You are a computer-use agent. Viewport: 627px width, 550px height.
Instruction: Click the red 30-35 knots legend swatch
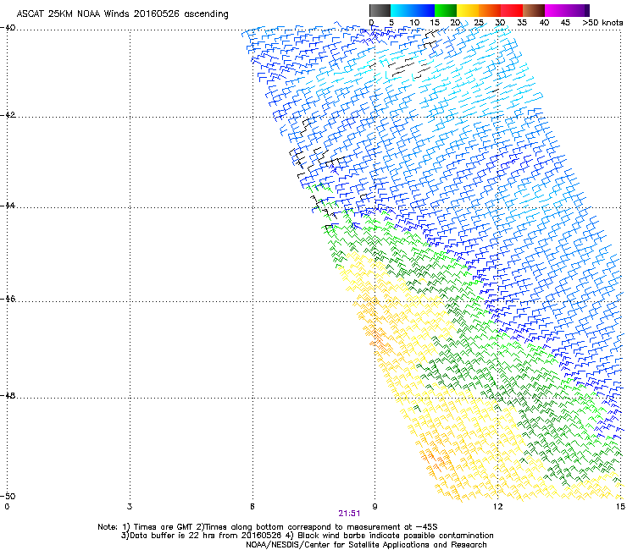tap(512, 10)
